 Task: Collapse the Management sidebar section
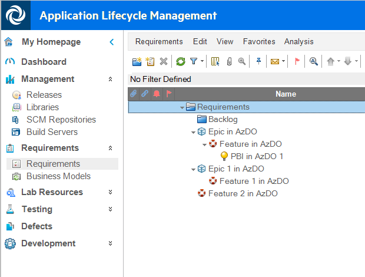110,79
